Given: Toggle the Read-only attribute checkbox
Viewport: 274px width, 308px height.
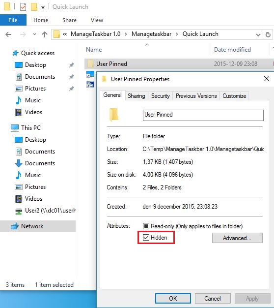Looking at the screenshot, I should click(x=146, y=226).
